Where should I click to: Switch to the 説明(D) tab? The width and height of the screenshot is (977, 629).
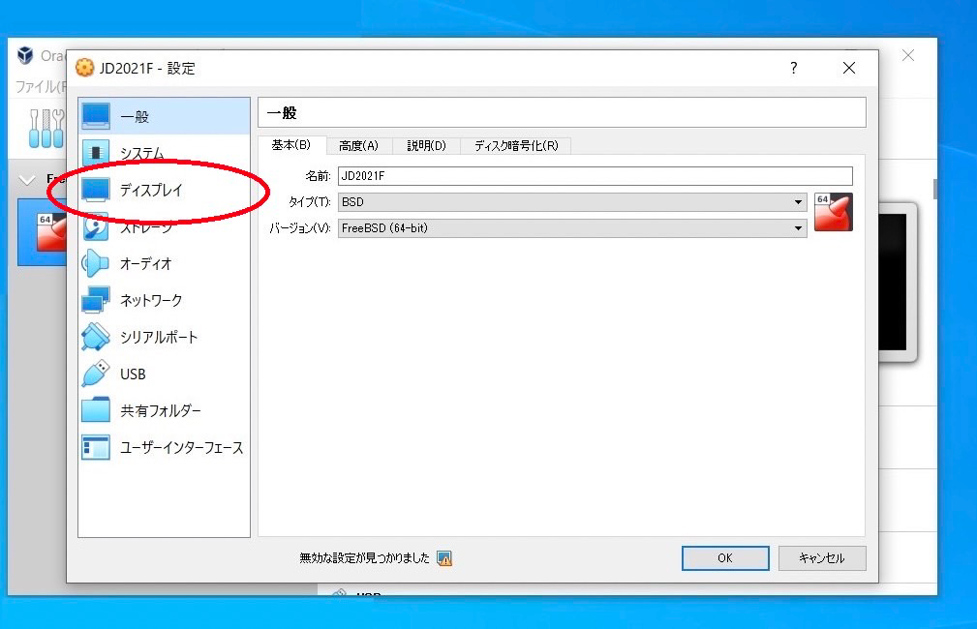426,146
